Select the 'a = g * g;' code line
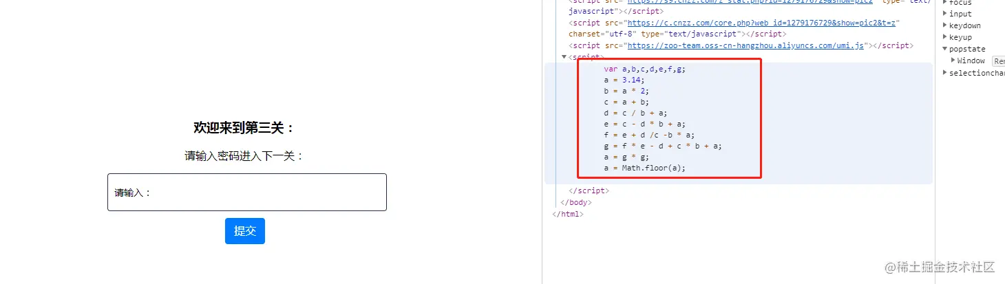Image resolution: width=1005 pixels, height=284 pixels. (x=626, y=157)
